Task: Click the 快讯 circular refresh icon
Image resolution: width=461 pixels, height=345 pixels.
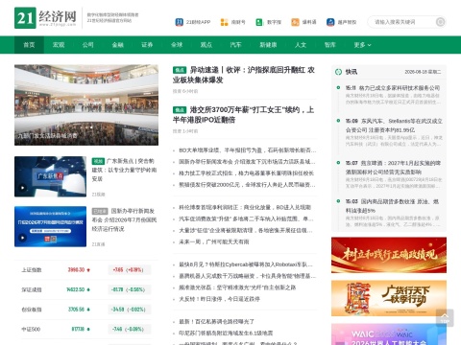Action: pyautogui.click(x=338, y=72)
